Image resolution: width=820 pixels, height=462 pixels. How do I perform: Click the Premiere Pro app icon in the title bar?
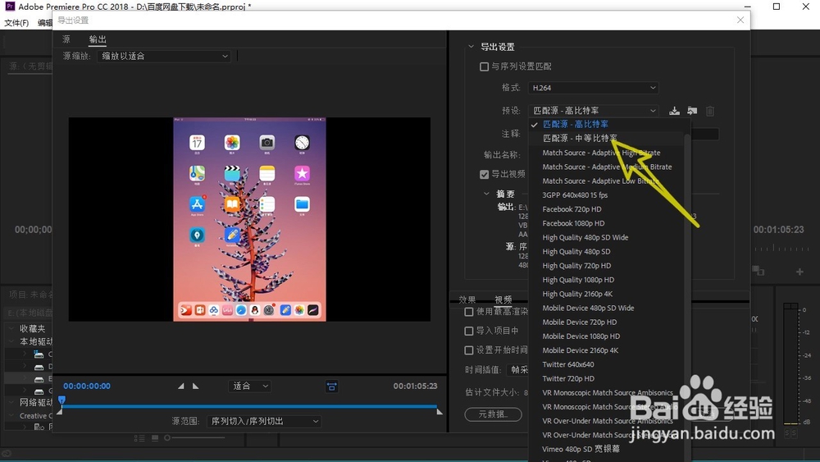tap(9, 7)
